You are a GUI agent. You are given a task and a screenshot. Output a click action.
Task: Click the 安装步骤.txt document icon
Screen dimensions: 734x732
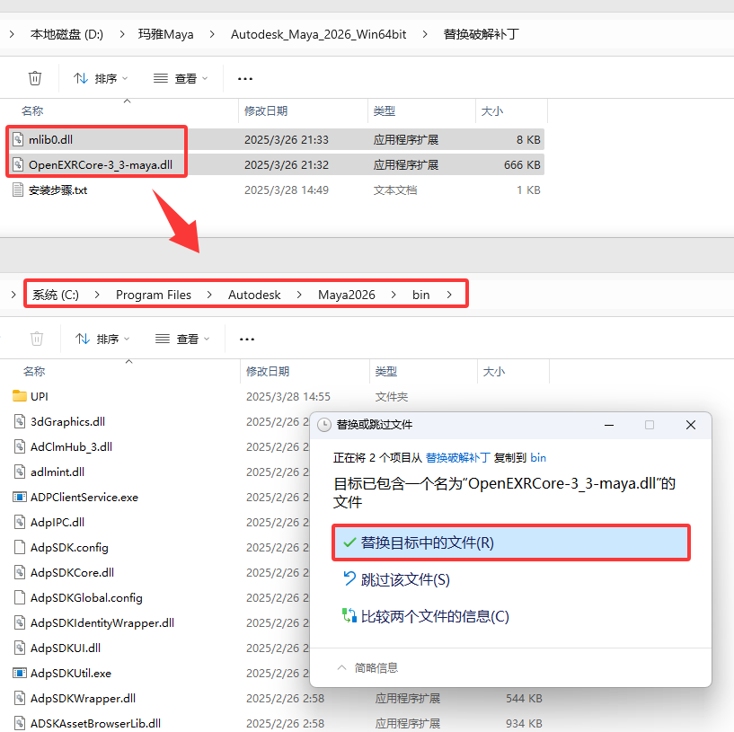click(18, 190)
